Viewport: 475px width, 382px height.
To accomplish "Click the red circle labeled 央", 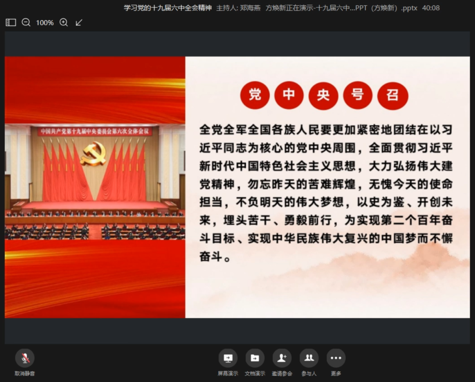I will pyautogui.click(x=323, y=95).
